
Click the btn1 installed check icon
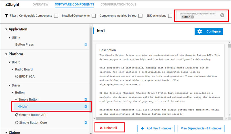20,107
